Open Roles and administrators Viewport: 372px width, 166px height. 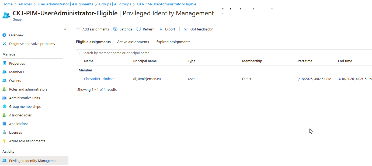coord(28,89)
